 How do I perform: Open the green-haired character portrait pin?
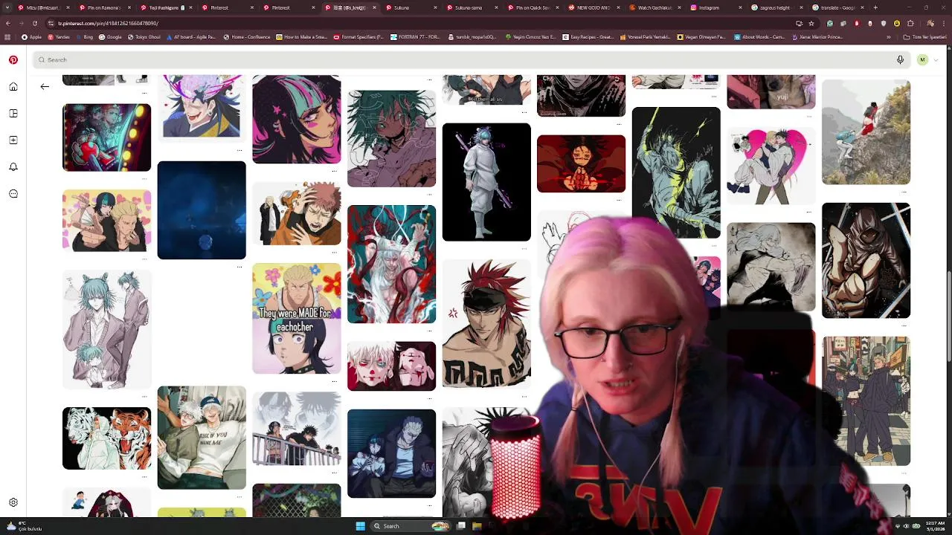[x=391, y=139]
